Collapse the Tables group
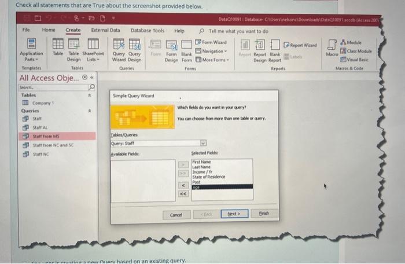The width and height of the screenshot is (405, 264). [x=89, y=95]
